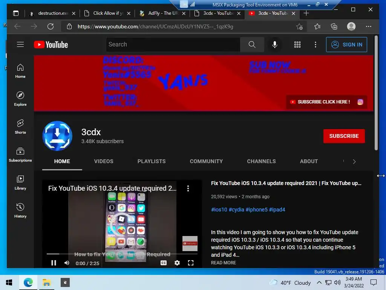The width and height of the screenshot is (386, 290).
Task: Switch to the VIDEOS channel tab
Action: (104, 161)
